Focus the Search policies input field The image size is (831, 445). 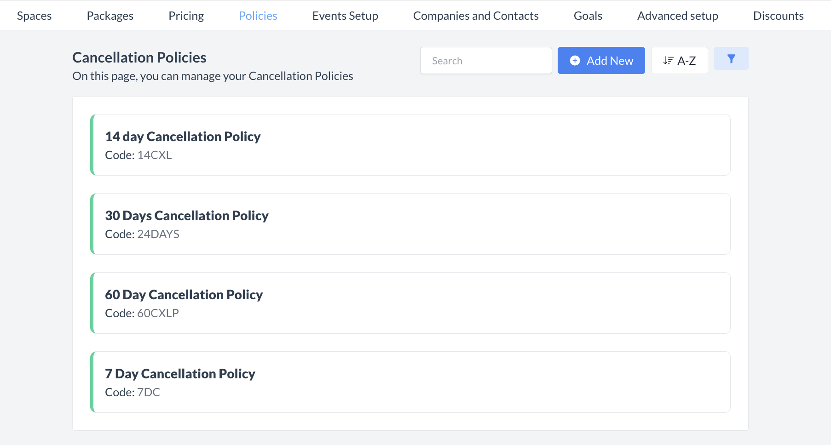(486, 61)
